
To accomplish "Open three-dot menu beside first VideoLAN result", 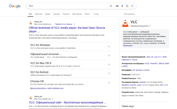I will [74, 24].
